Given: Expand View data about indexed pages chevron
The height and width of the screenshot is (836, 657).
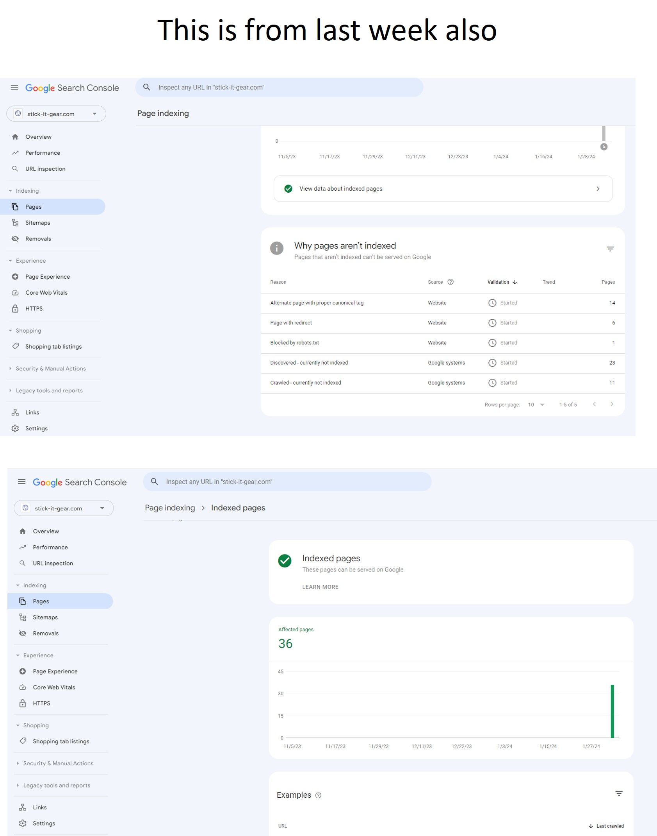Looking at the screenshot, I should tap(598, 189).
